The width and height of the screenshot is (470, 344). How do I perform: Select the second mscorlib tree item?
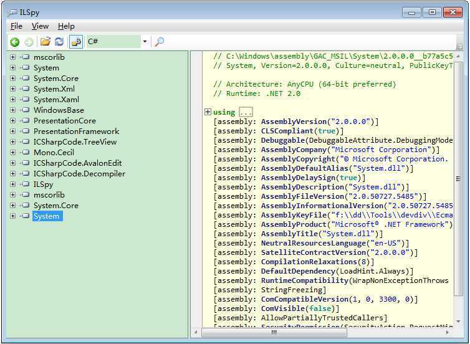(49, 195)
